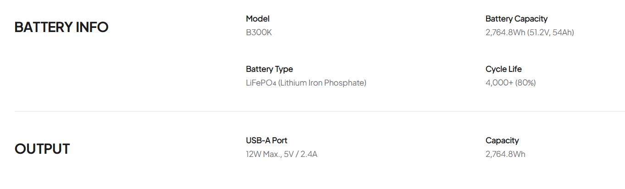The width and height of the screenshot is (625, 189).
Task: Click the 5V / 2.4A rating text
Action: coord(300,154)
